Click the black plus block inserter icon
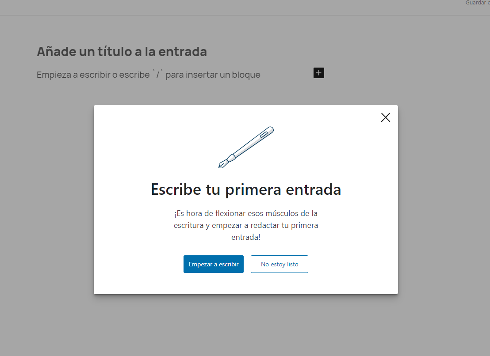Viewport: 490px width, 356px height. pos(319,73)
